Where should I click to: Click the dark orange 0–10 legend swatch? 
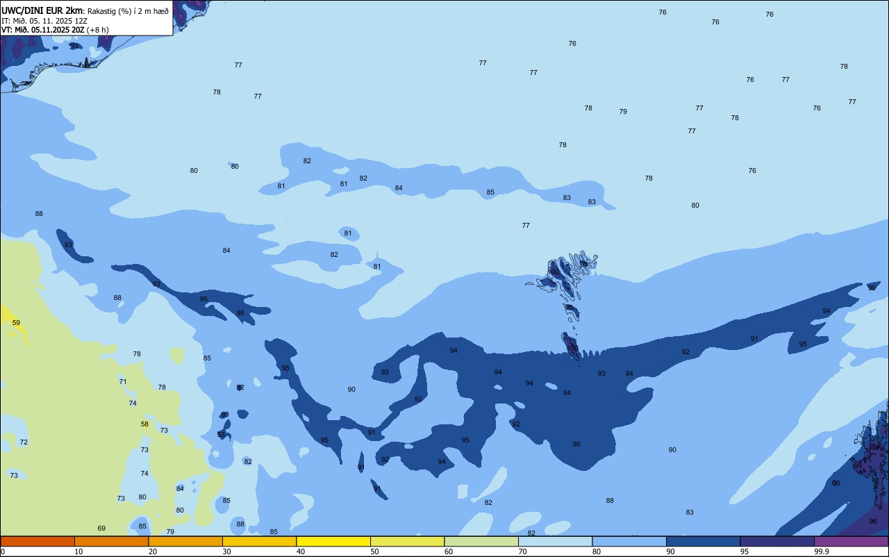coord(38,541)
